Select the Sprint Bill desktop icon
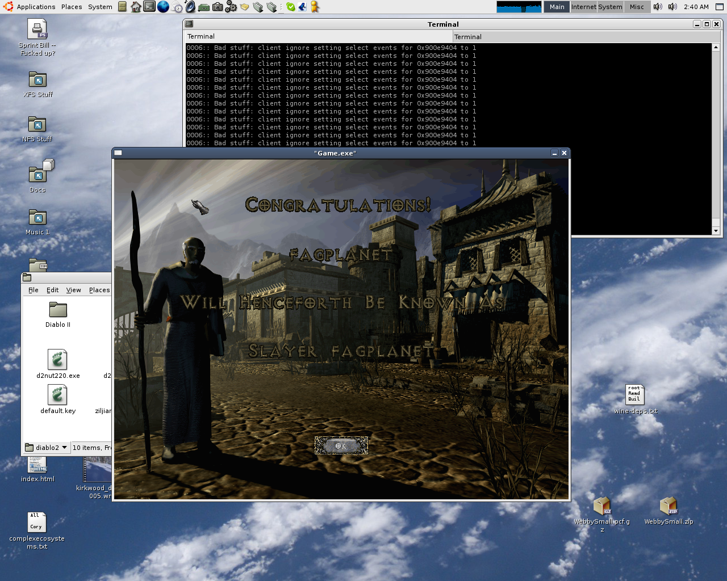 point(37,37)
